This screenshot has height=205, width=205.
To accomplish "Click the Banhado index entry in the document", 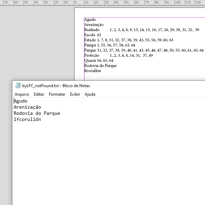I will (141, 30).
